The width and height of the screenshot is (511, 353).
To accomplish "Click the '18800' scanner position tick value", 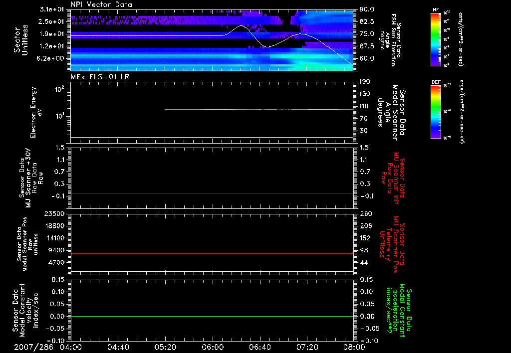I will [54, 226].
